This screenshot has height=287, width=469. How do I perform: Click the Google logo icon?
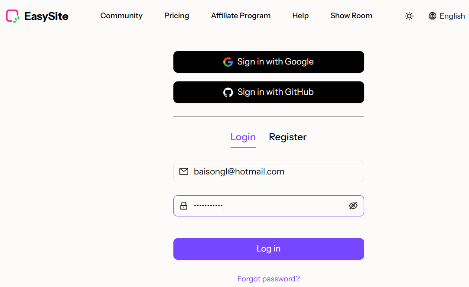click(x=228, y=62)
